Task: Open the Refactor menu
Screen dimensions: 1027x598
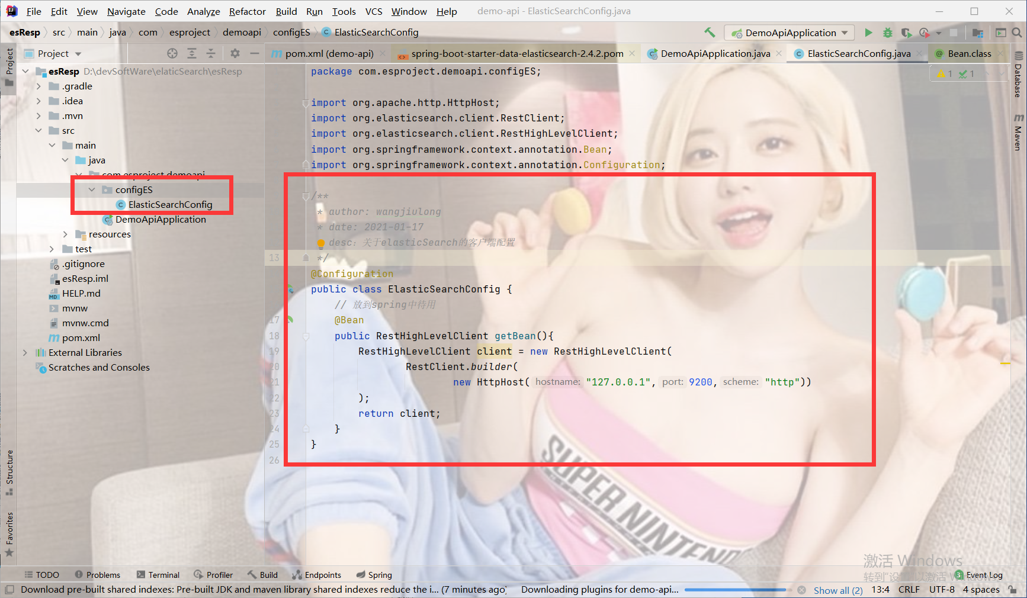Action: 247,11
